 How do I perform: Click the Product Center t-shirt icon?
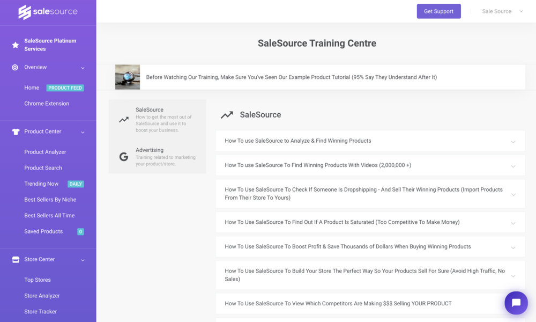pyautogui.click(x=16, y=131)
